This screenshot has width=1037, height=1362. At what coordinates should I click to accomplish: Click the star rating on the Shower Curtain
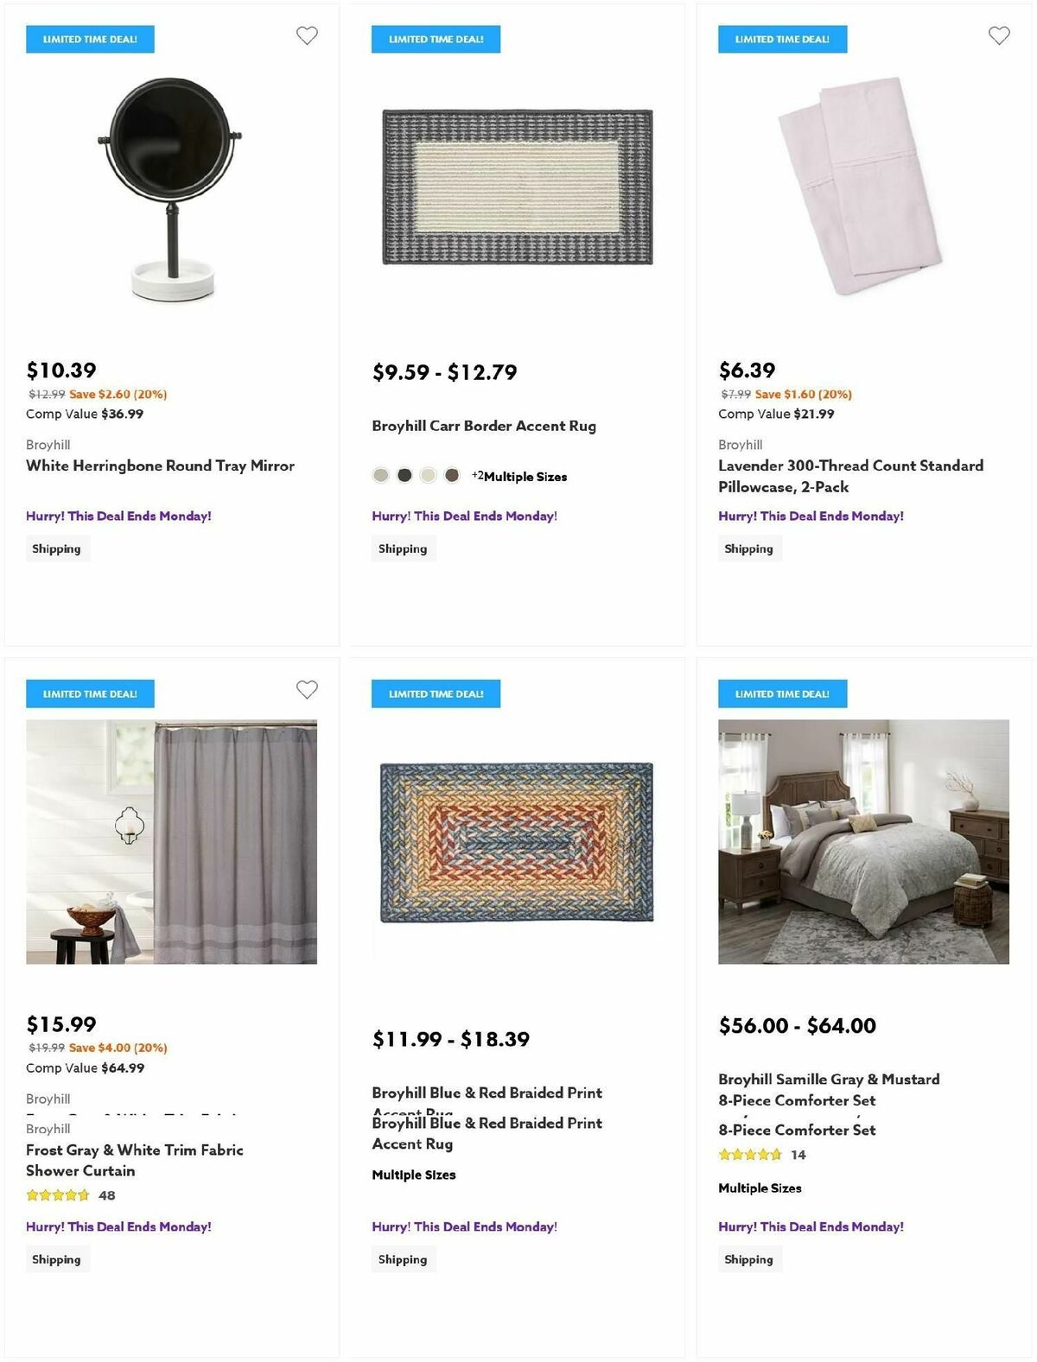click(58, 1195)
